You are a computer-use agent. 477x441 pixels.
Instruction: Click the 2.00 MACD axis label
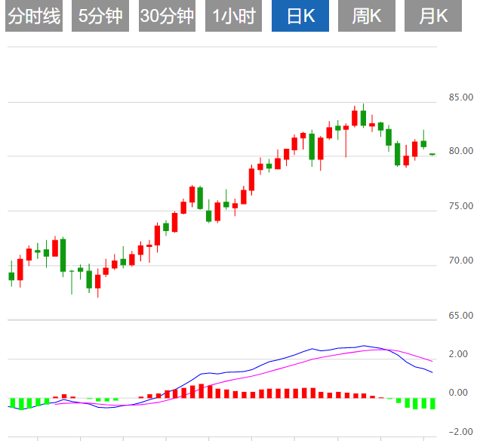pos(457,354)
